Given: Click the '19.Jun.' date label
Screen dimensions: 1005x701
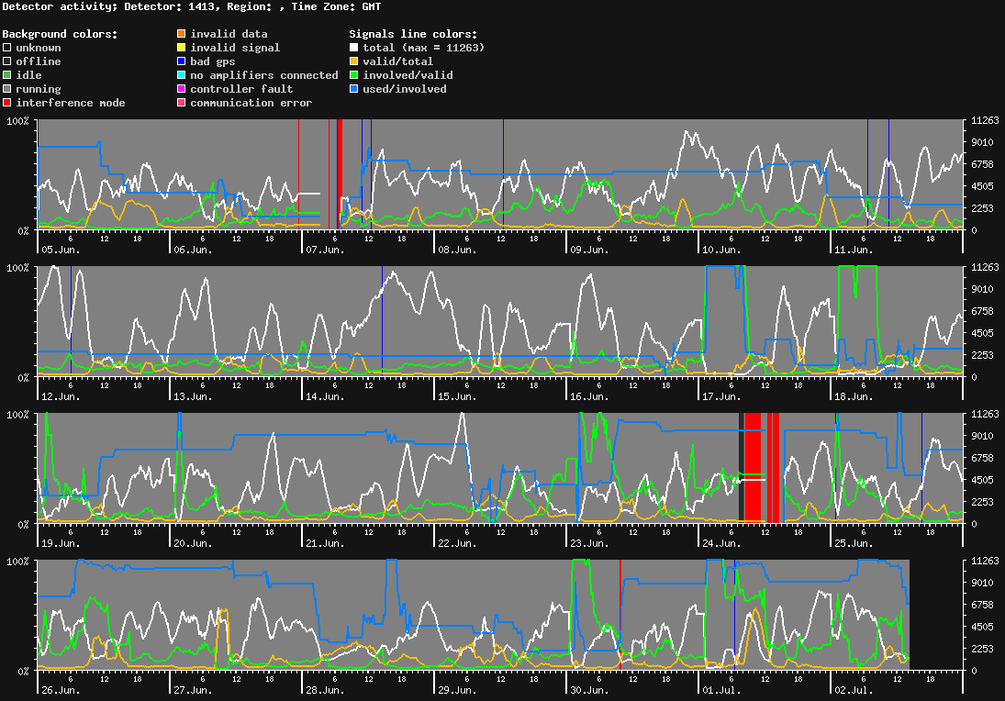Looking at the screenshot, I should 61,543.
